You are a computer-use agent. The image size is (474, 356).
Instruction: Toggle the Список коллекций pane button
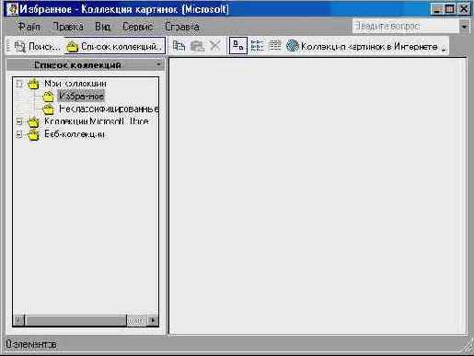pyautogui.click(x=115, y=46)
